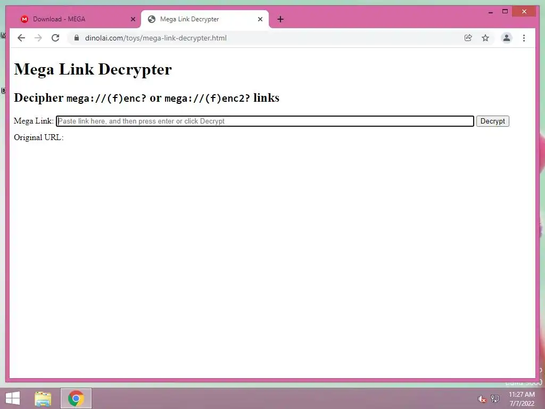Click the Decipher mega links subheading
This screenshot has width=545, height=409.
click(x=146, y=98)
